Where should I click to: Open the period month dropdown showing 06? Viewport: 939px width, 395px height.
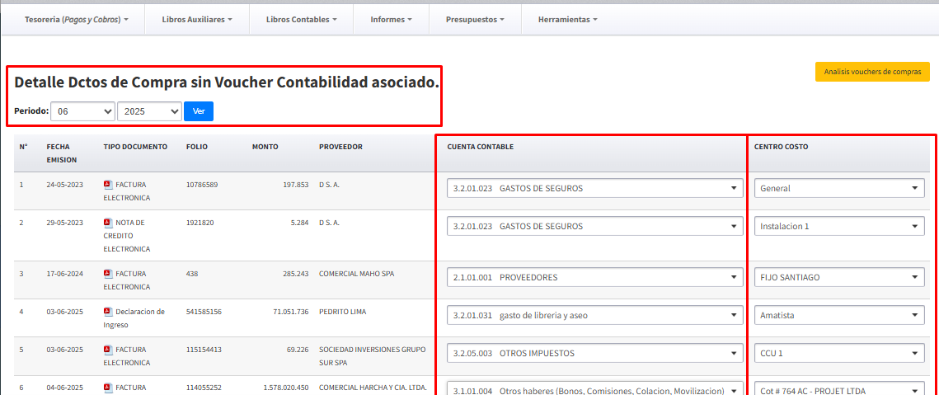coord(82,111)
